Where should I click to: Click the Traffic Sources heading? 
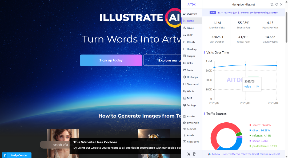[x=216, y=114]
